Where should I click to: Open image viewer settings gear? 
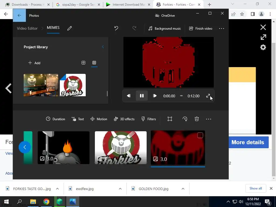click(x=263, y=47)
